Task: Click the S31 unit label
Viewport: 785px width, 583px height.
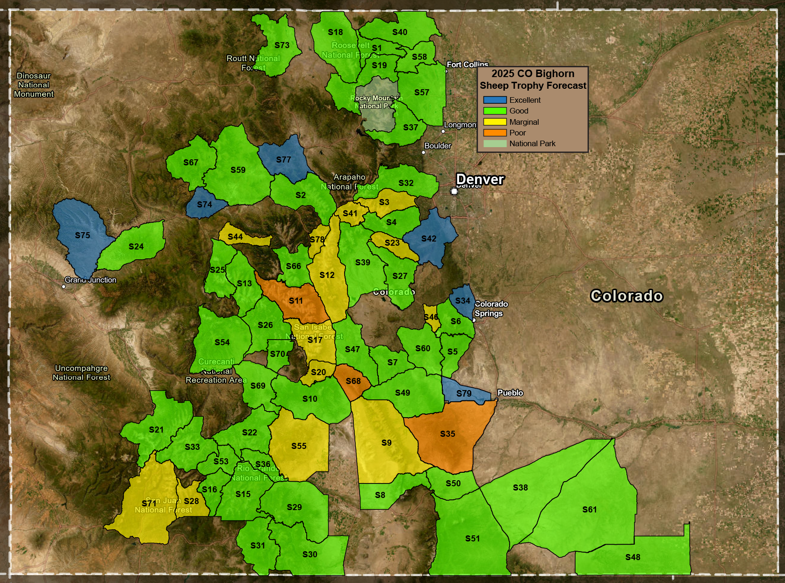Action: click(258, 546)
